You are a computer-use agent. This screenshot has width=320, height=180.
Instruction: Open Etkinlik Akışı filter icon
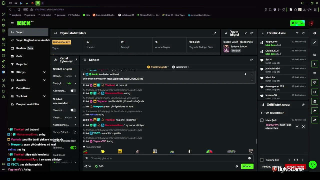tap(297, 33)
